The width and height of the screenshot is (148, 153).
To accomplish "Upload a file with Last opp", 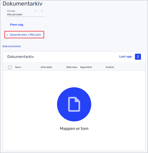I will tap(126, 57).
